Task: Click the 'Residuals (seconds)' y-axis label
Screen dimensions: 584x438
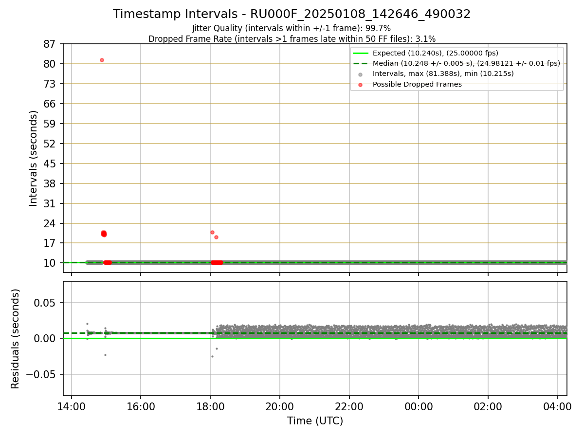Action: (x=16, y=339)
